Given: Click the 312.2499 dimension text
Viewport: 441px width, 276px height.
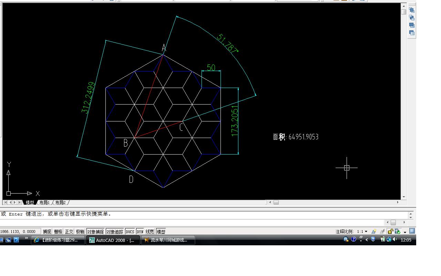Looking at the screenshot, I should pos(88,98).
